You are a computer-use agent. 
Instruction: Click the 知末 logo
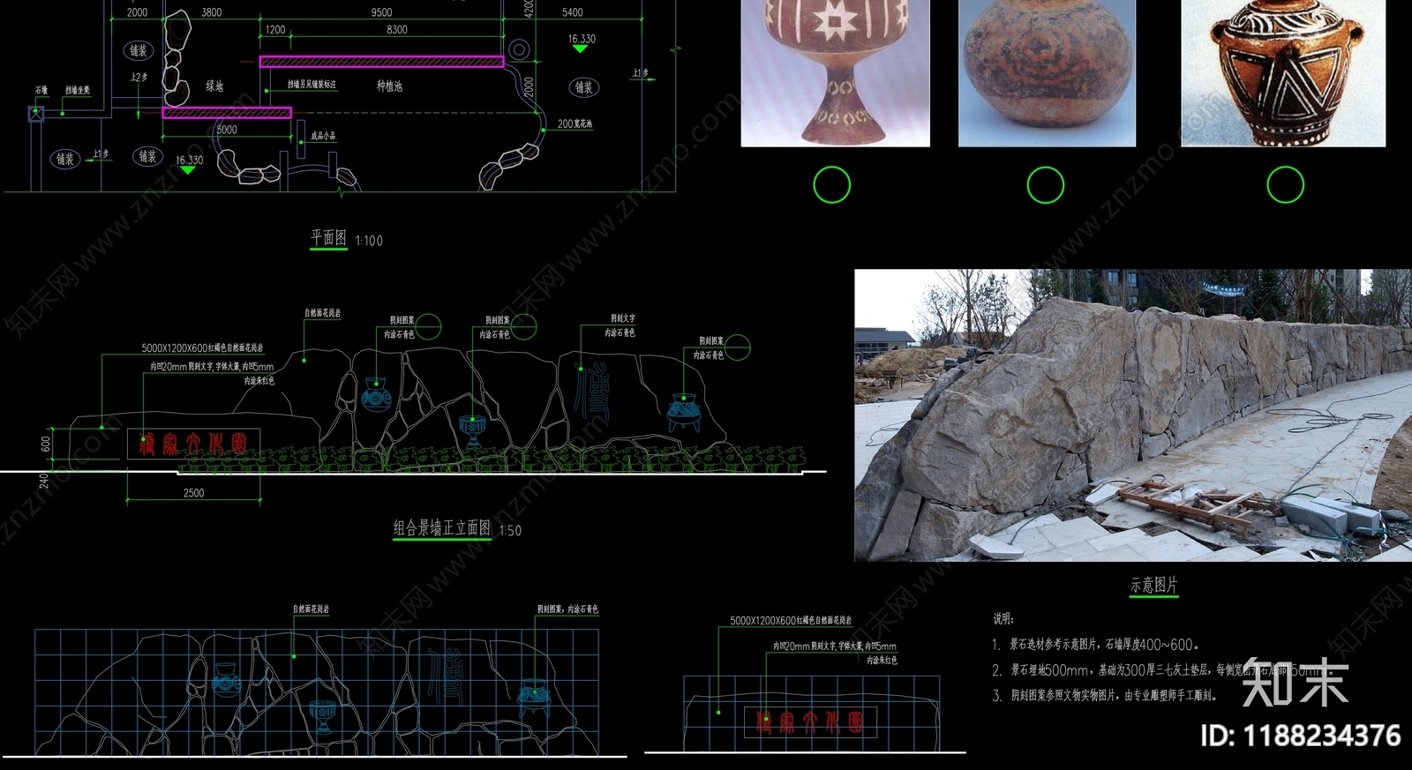point(1295,683)
